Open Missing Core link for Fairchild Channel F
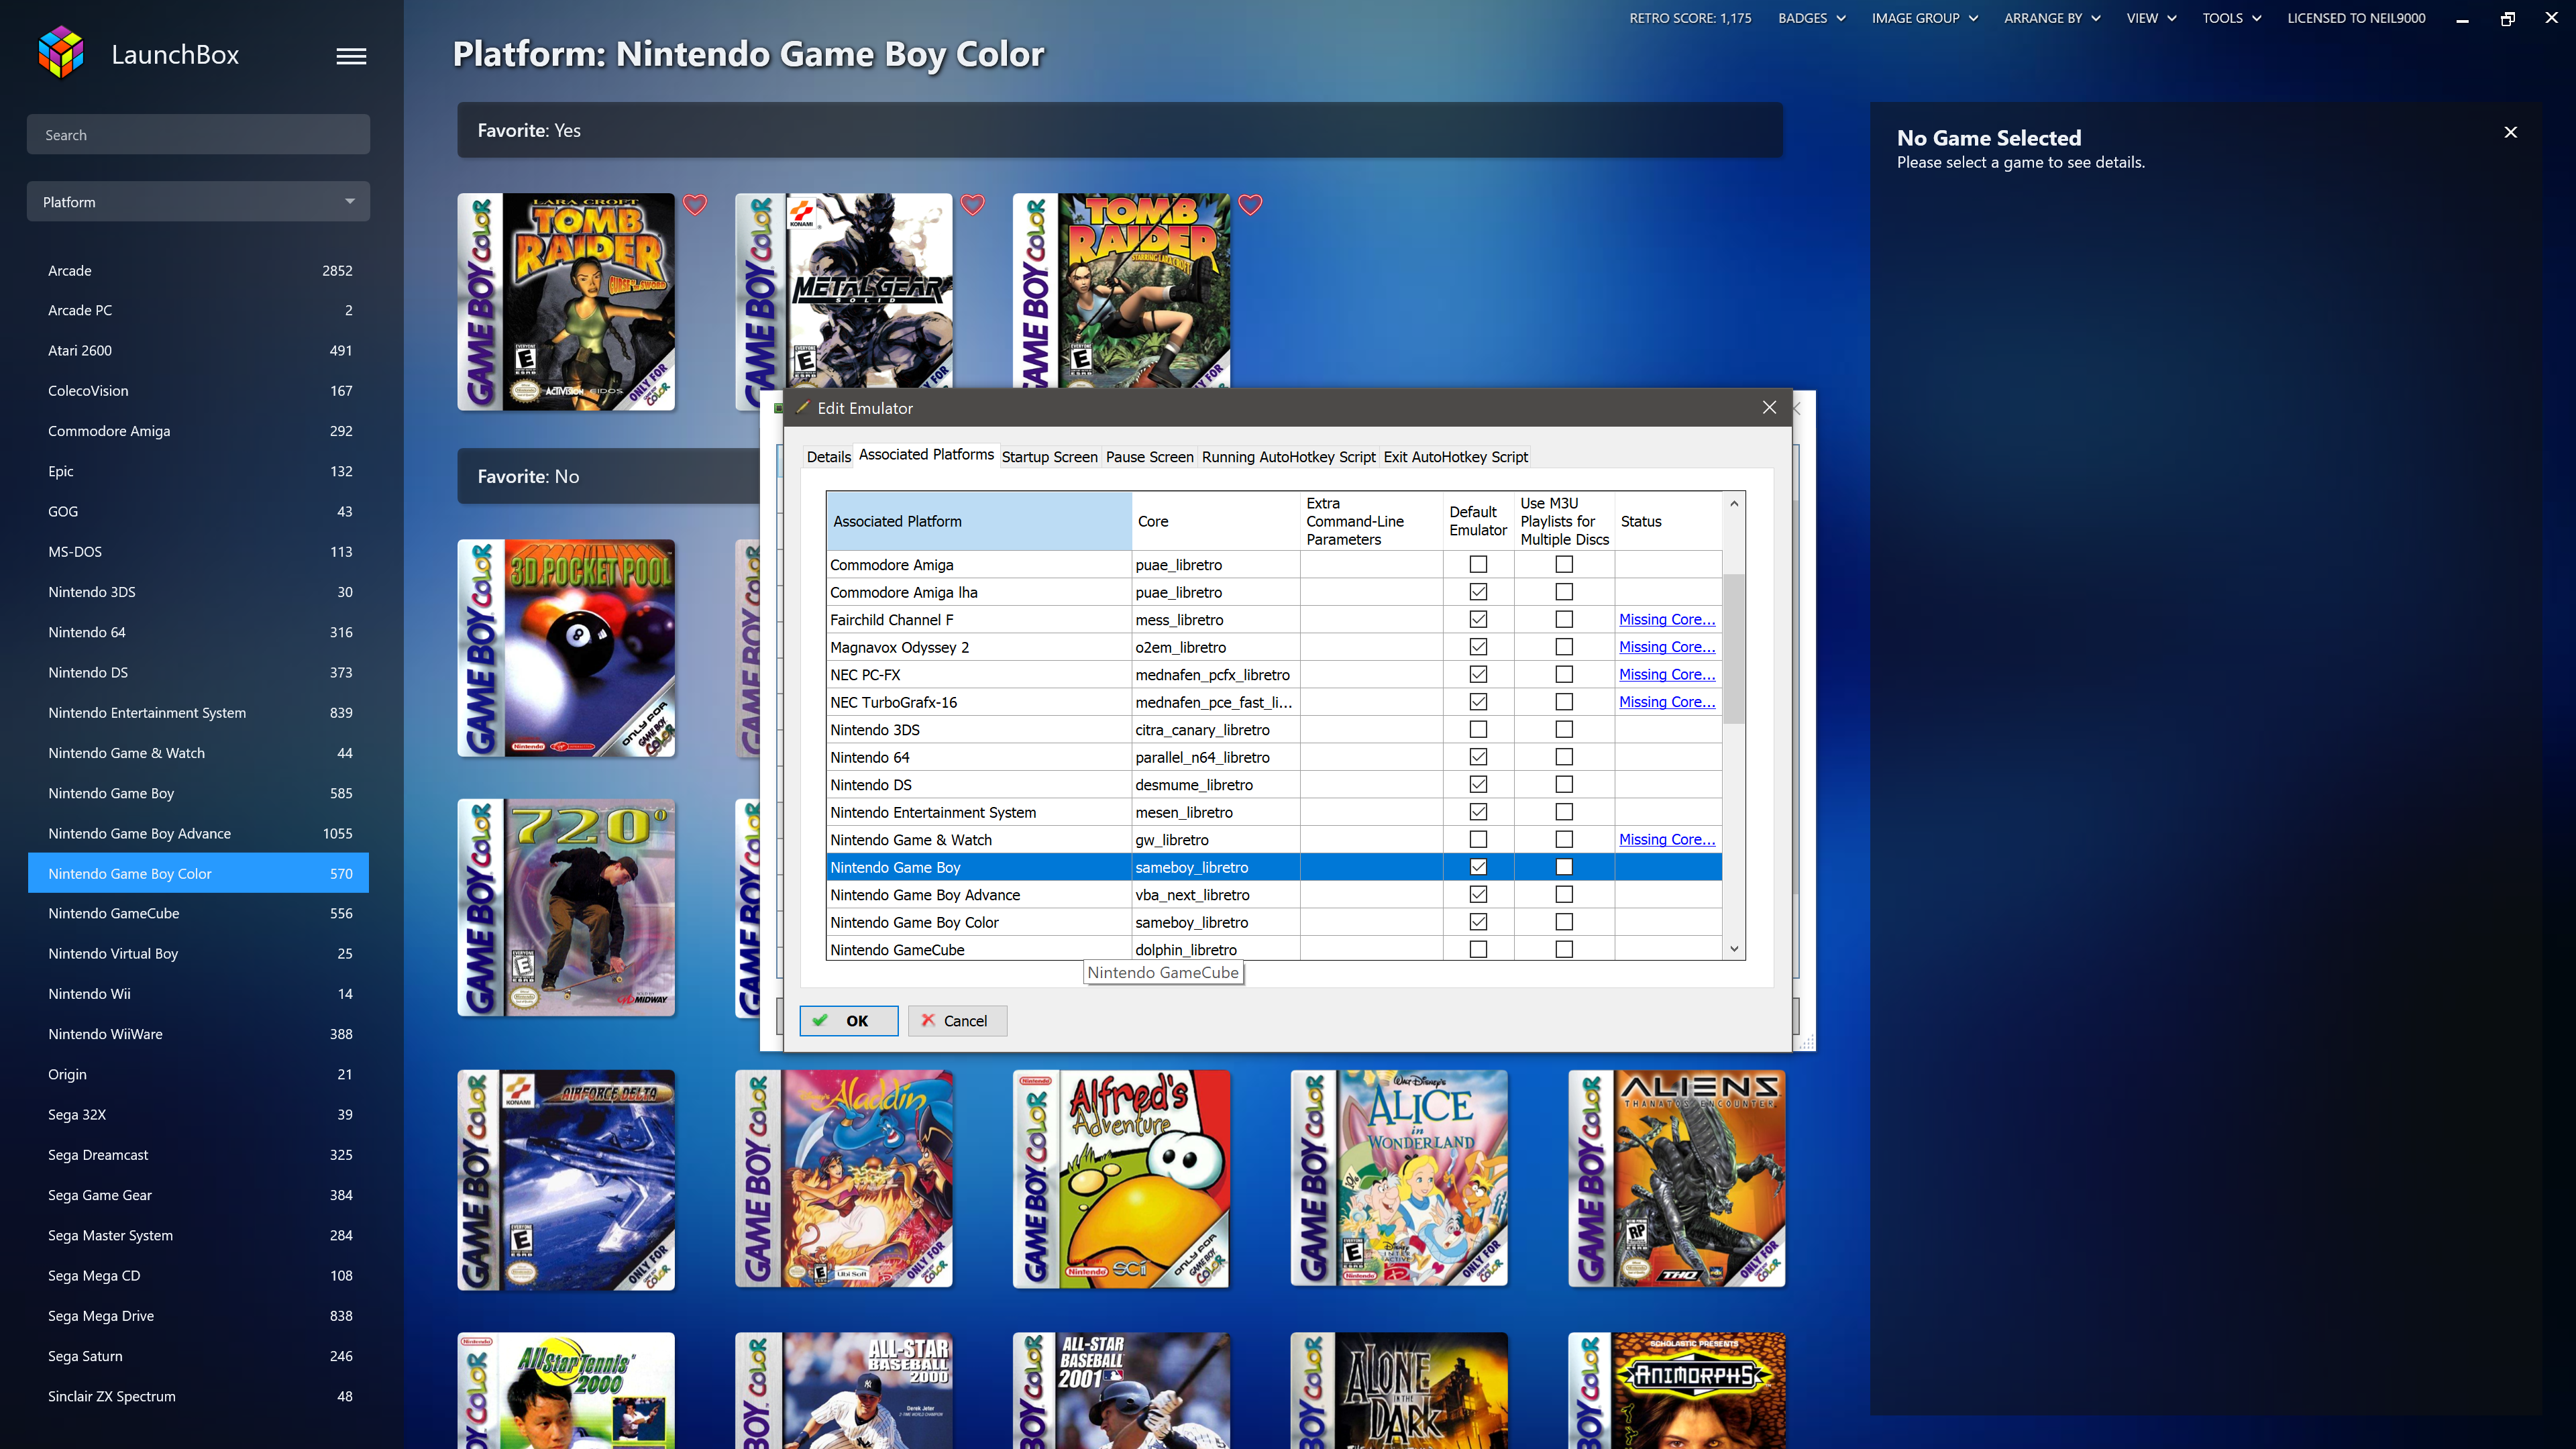 tap(1667, 619)
